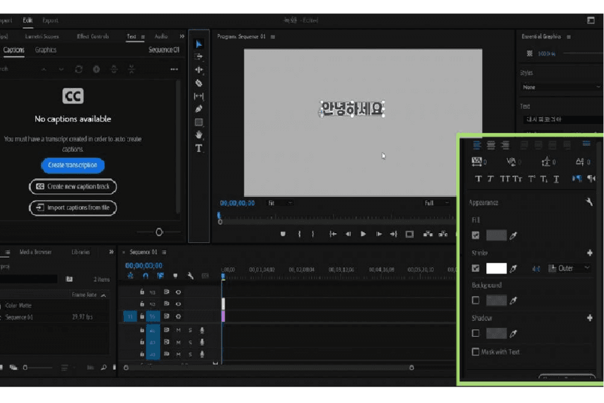Viewport: 604px width, 403px height.
Task: Open the stroke type Outer dropdown
Action: click(x=570, y=268)
